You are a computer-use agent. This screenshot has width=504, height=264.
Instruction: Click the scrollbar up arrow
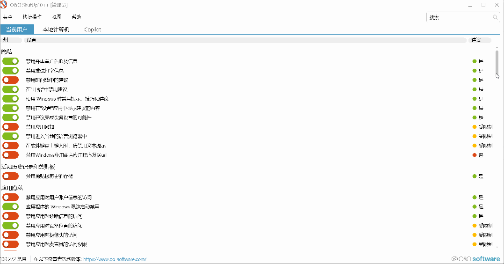coord(497,48)
